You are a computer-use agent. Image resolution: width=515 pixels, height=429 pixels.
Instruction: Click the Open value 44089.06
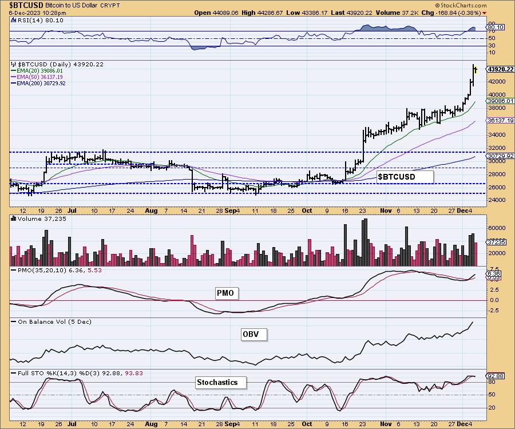pos(225,13)
